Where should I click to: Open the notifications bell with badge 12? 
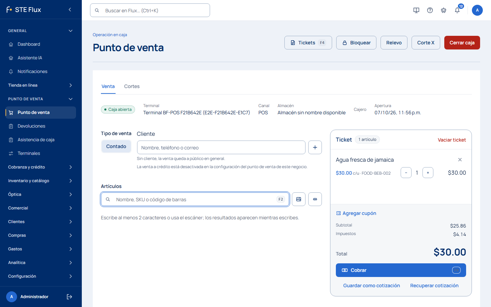pos(457,10)
